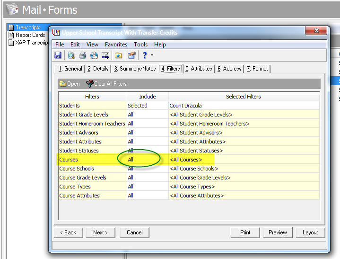This screenshot has height=259, width=340.
Task: Click the Include cell for Student Grade Levels
Action: 148,115
